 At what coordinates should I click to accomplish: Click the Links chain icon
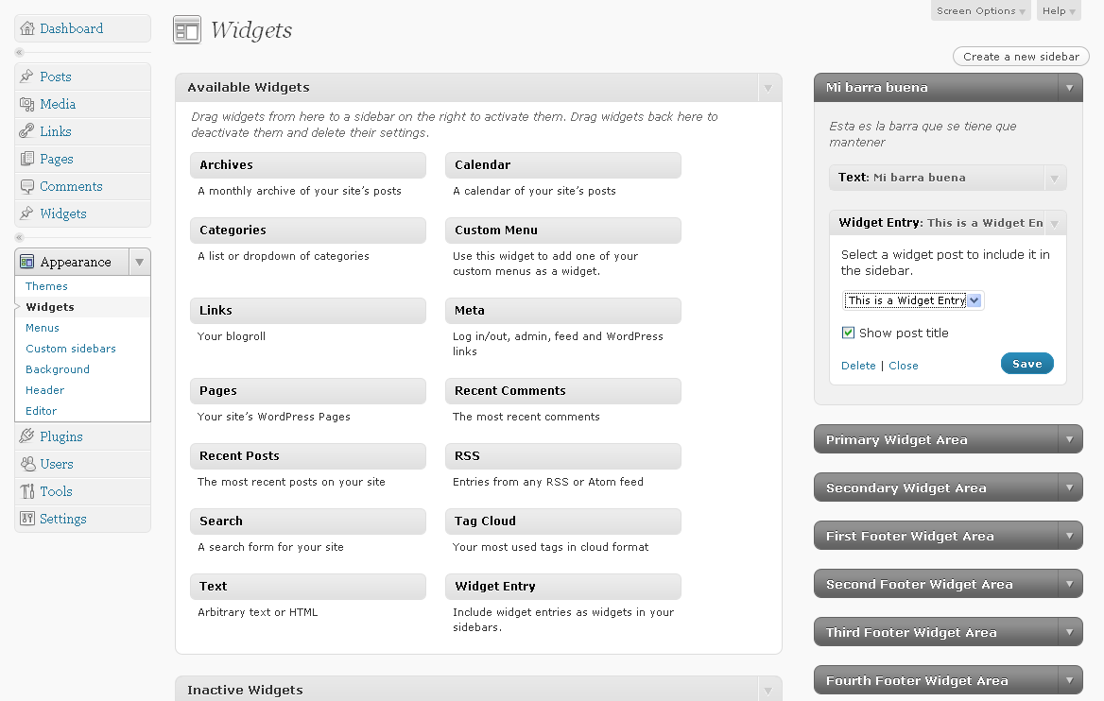click(26, 131)
